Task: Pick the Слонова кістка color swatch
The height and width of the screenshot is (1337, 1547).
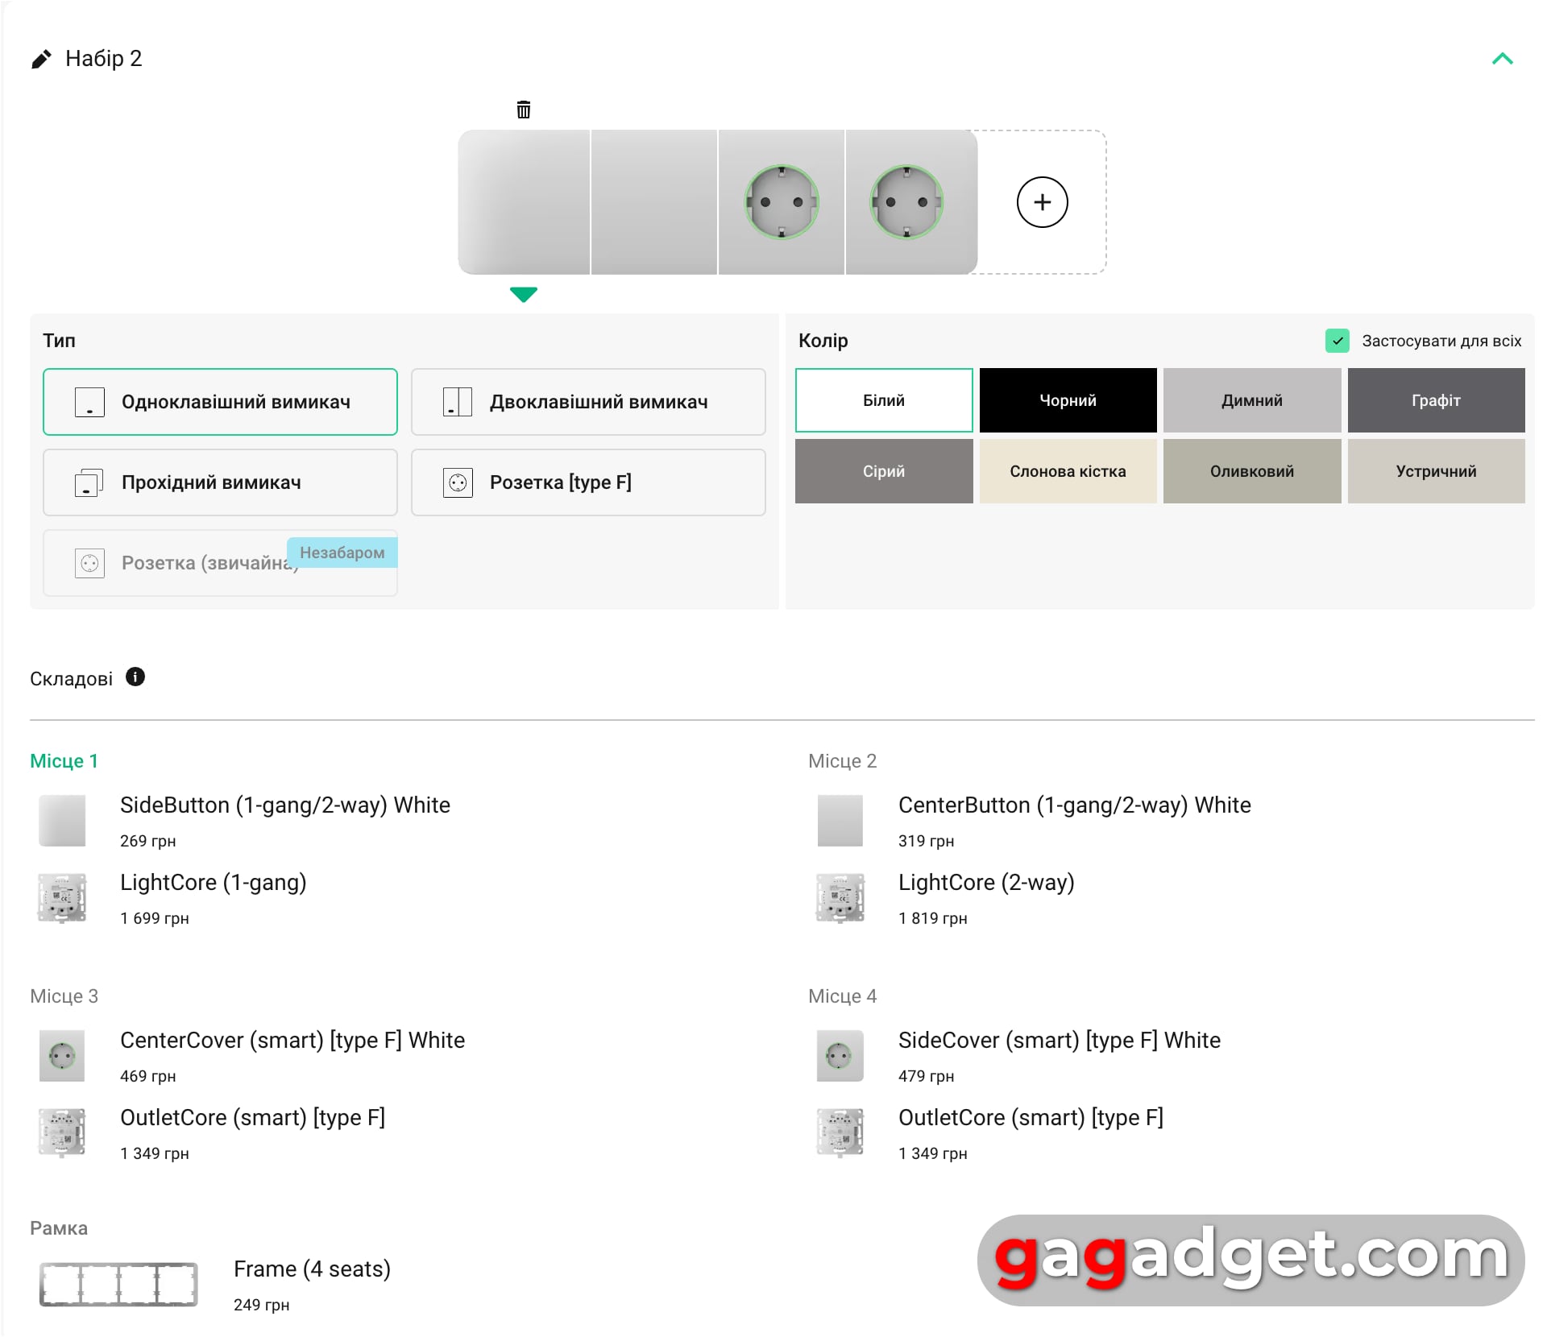Action: (1068, 471)
